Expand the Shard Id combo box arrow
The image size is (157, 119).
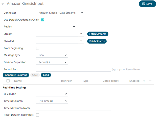[81, 41]
